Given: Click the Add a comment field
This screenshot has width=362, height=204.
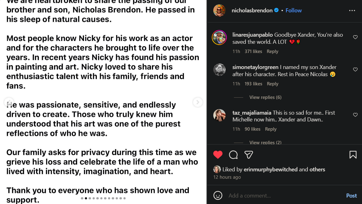Looking at the screenshot, I should pos(278,196).
